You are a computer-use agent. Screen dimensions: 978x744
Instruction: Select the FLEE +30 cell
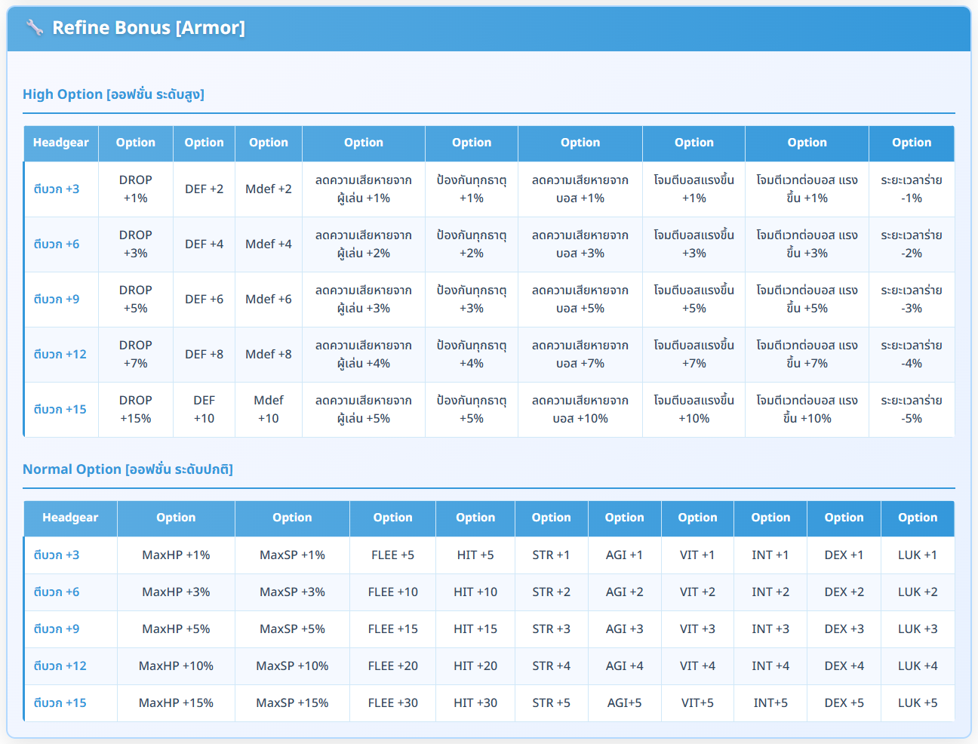pos(392,703)
